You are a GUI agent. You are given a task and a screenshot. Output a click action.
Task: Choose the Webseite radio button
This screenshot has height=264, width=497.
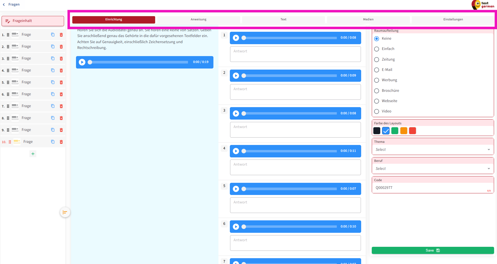tap(377, 101)
